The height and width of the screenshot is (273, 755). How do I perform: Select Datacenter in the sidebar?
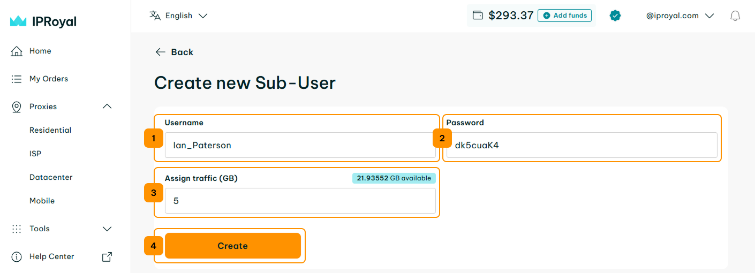tap(51, 177)
